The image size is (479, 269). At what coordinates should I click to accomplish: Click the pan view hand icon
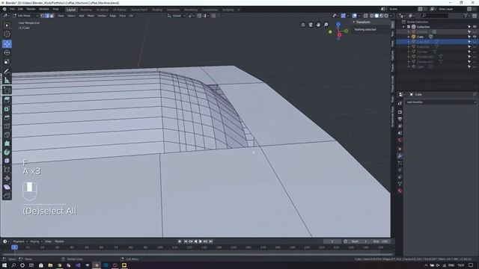[x=318, y=25]
